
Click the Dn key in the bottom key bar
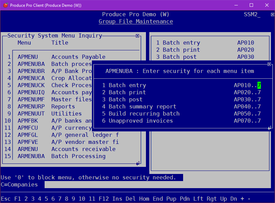(x=234, y=199)
